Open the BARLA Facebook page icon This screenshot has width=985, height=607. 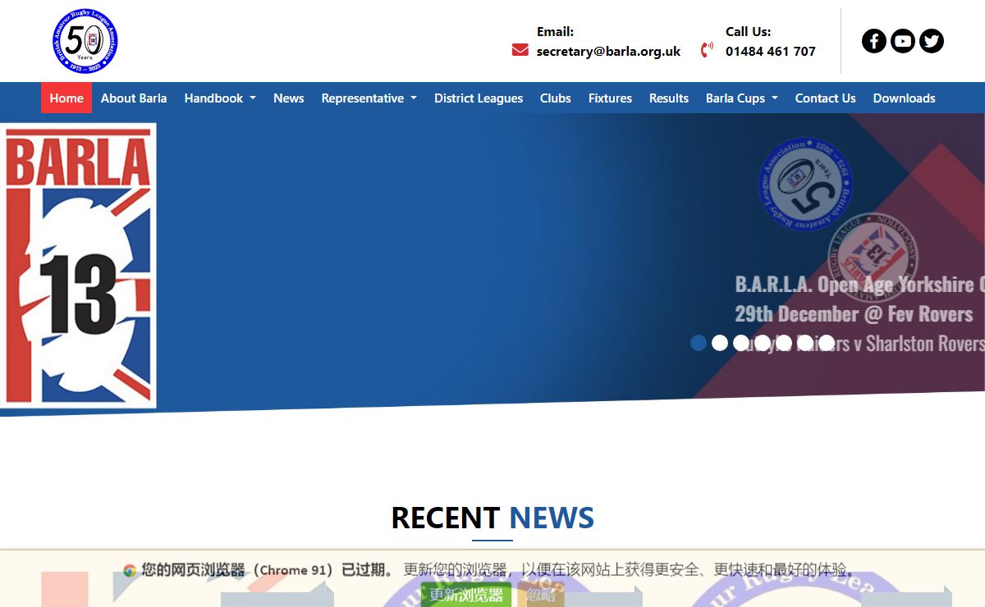874,41
